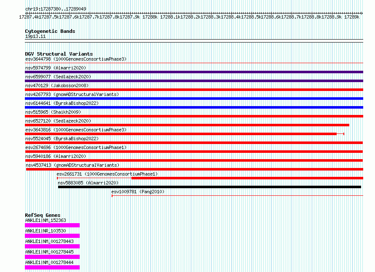This screenshot has width=375, height=272.
Task: Click the nsv5940186 (Almarri2020) red bar
Action: (x=194, y=160)
